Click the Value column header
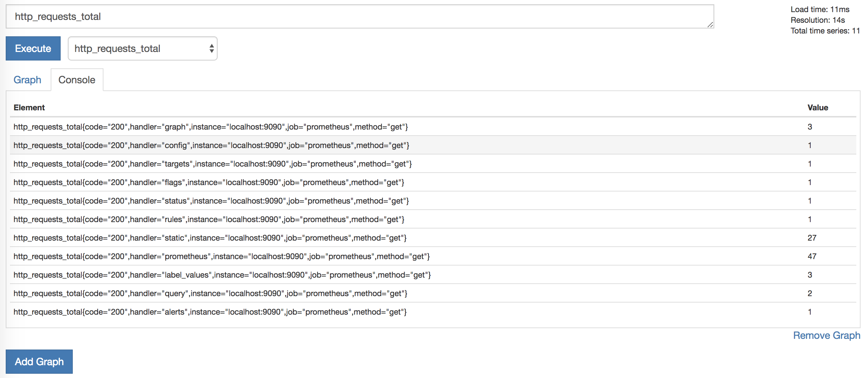The width and height of the screenshot is (867, 378). (817, 107)
